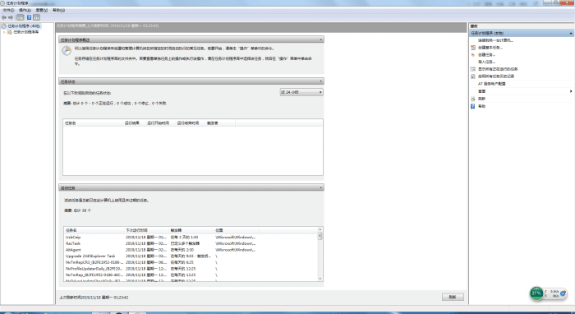Click the 显示所有正在运行的任务 icon
Image resolution: width=575 pixels, height=314 pixels.
473,69
